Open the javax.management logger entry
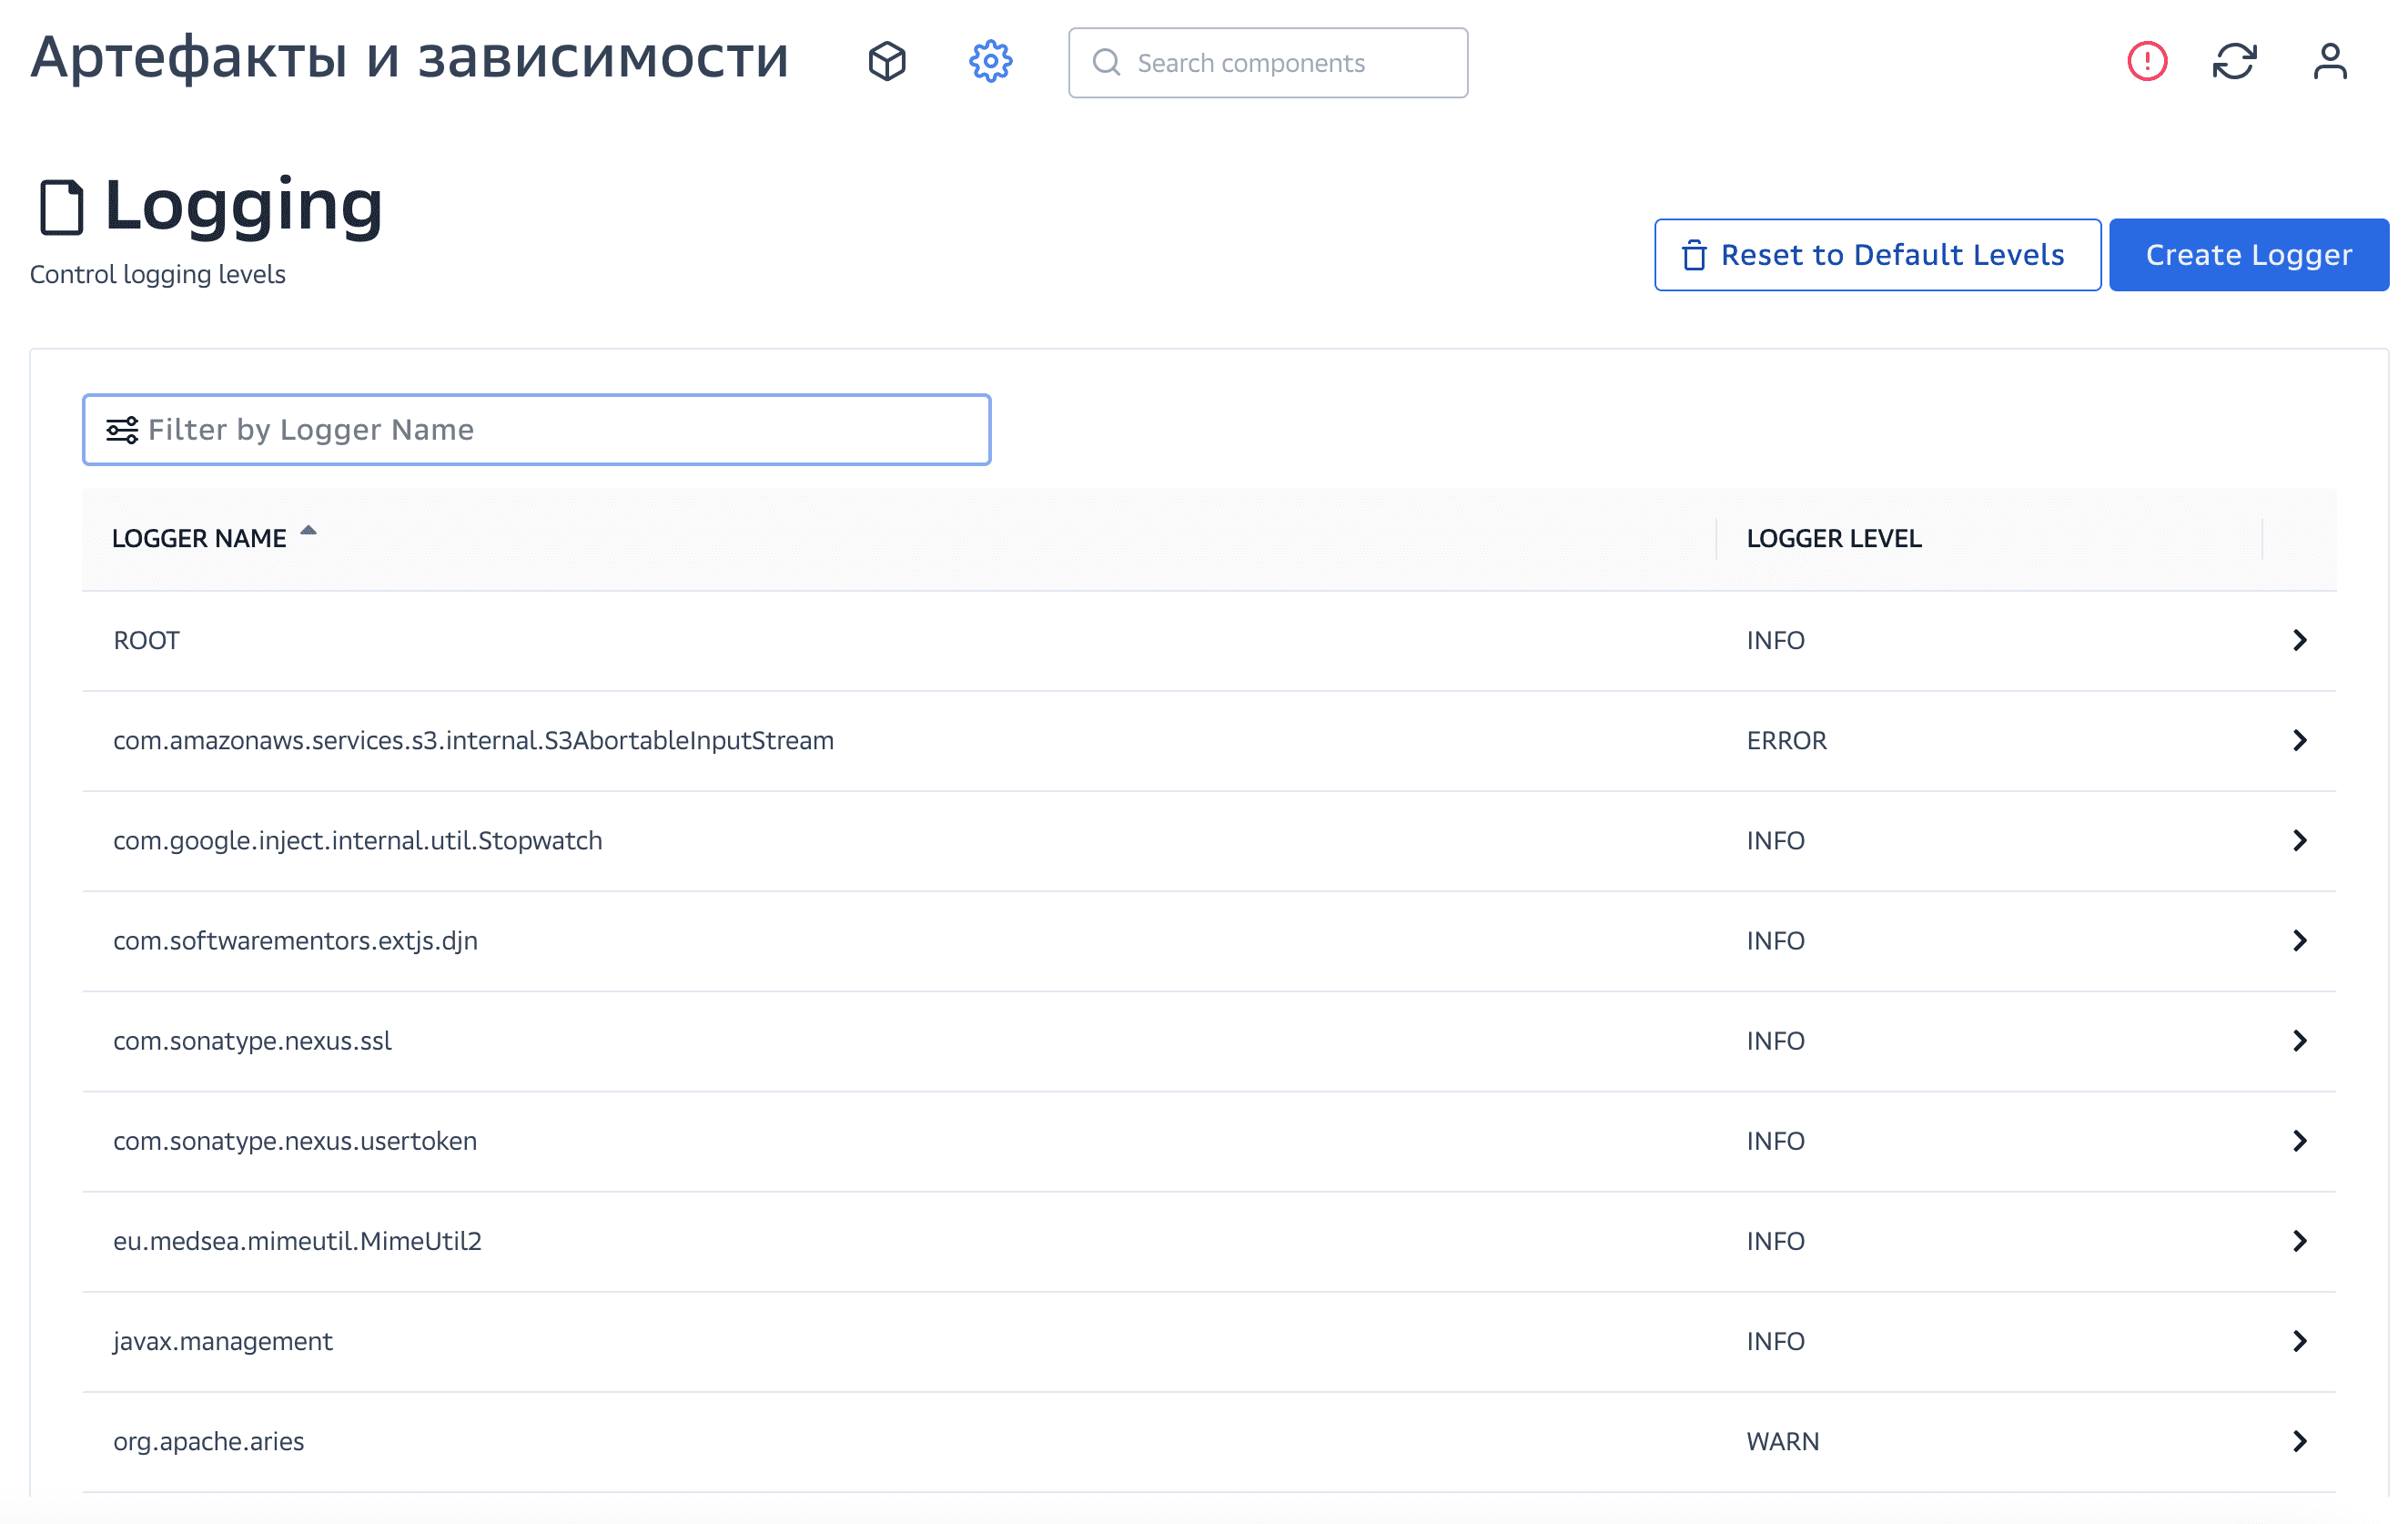 tap(223, 1341)
